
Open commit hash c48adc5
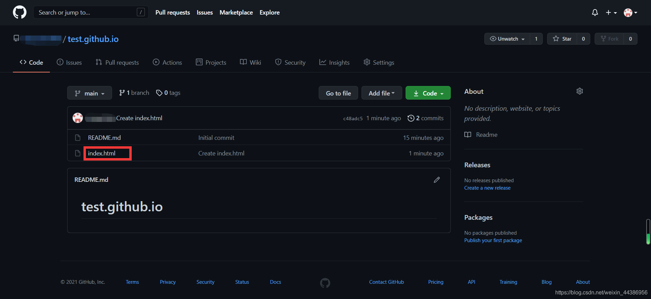click(353, 119)
